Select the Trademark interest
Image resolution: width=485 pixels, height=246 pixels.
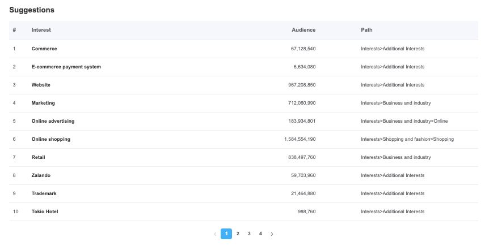pos(44,193)
